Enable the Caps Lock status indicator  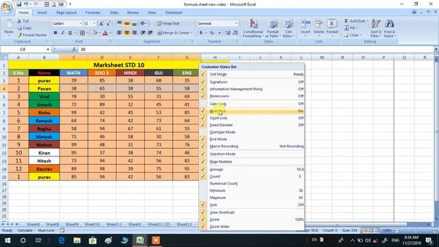(252, 104)
